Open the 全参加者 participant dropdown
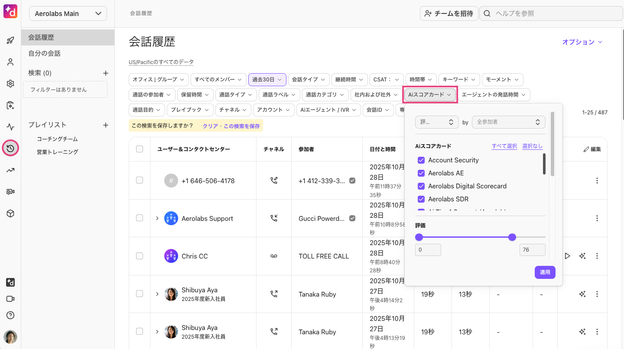Image resolution: width=624 pixels, height=349 pixels. coord(508,122)
